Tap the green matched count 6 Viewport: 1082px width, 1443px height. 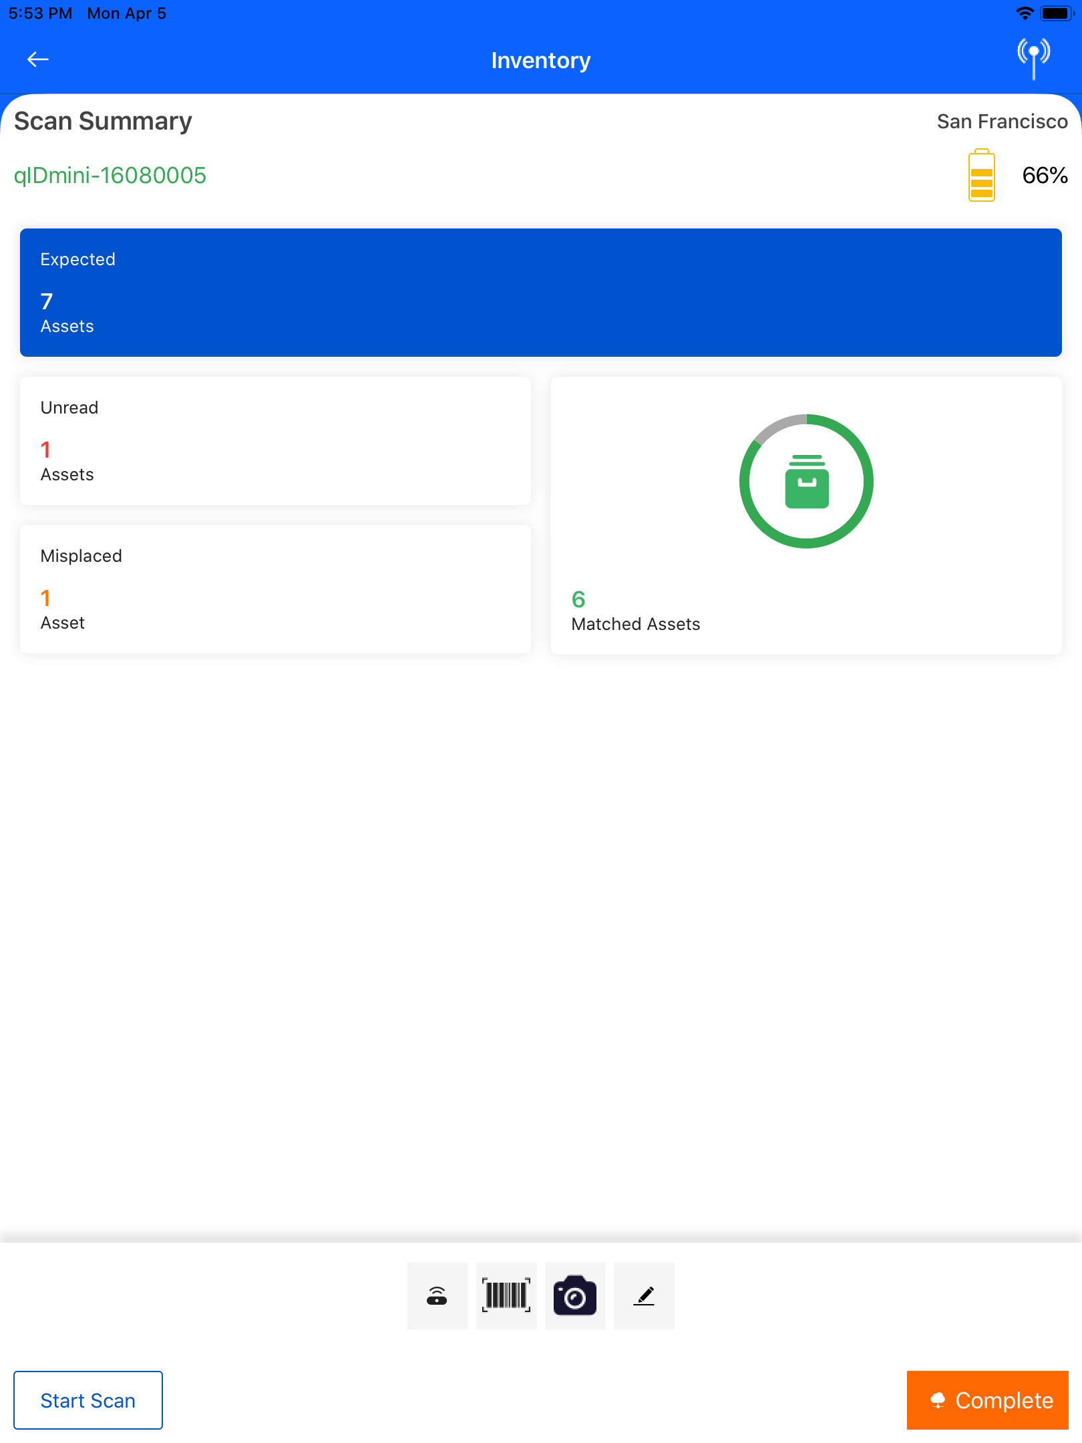click(578, 599)
